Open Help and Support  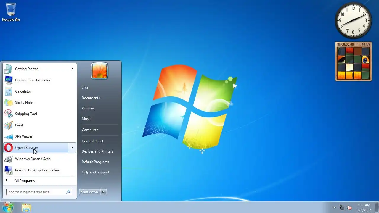pos(95,172)
